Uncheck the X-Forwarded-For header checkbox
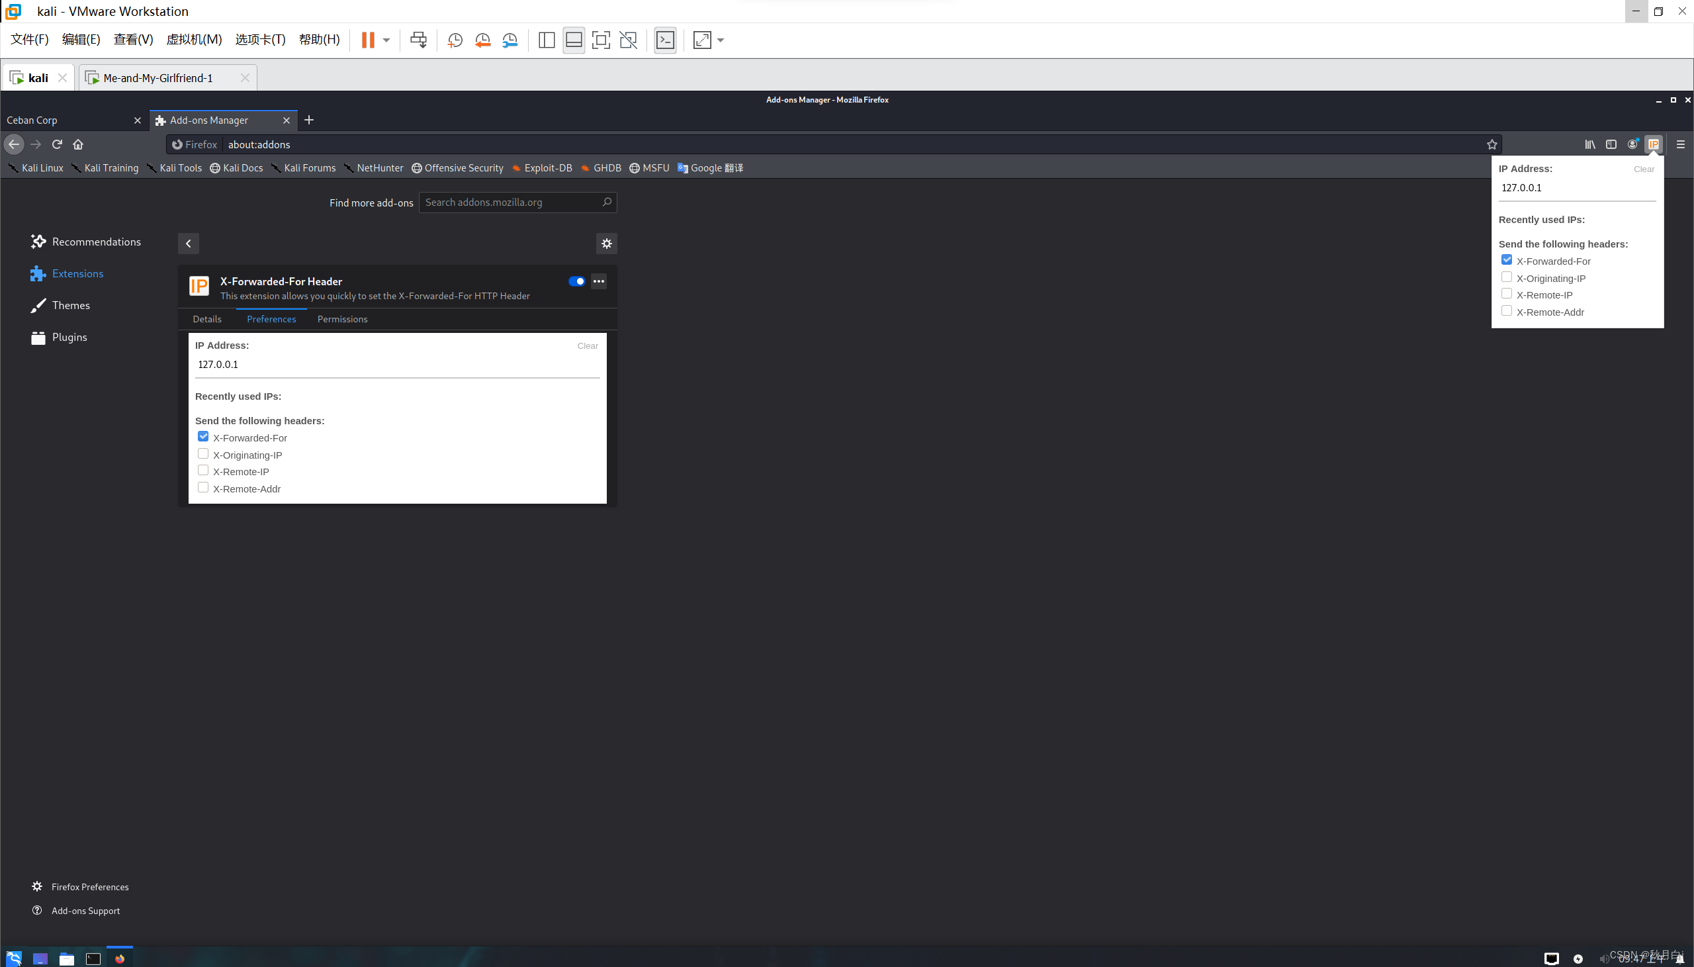1694x967 pixels. click(x=203, y=436)
